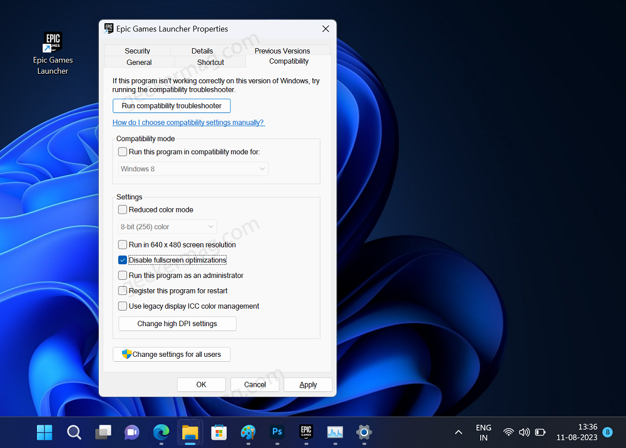This screenshot has height=448, width=626.
Task: Switch to the Previous Versions tab
Action: point(282,51)
